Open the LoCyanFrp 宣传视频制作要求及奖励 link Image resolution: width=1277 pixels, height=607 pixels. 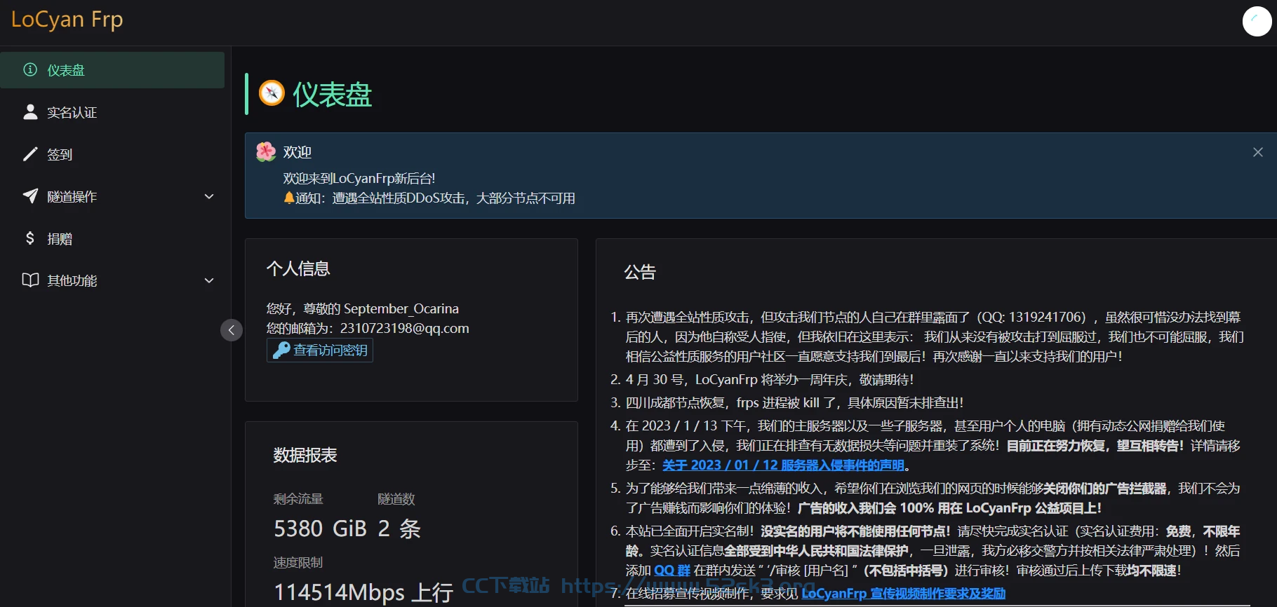pos(903,594)
